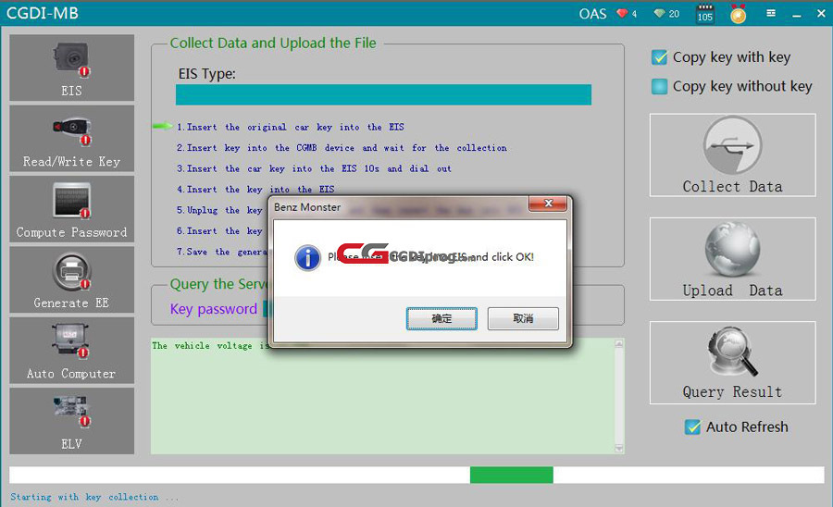Close the Benz Monster dialog

pyautogui.click(x=548, y=204)
